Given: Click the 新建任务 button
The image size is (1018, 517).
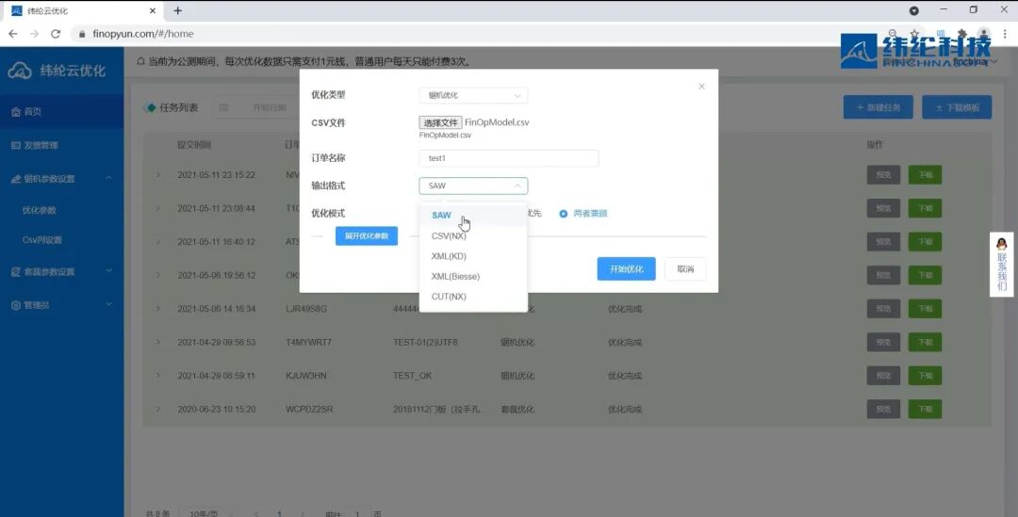Looking at the screenshot, I should (x=878, y=107).
